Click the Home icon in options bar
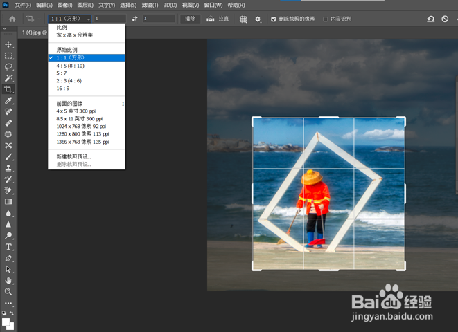 (12, 19)
